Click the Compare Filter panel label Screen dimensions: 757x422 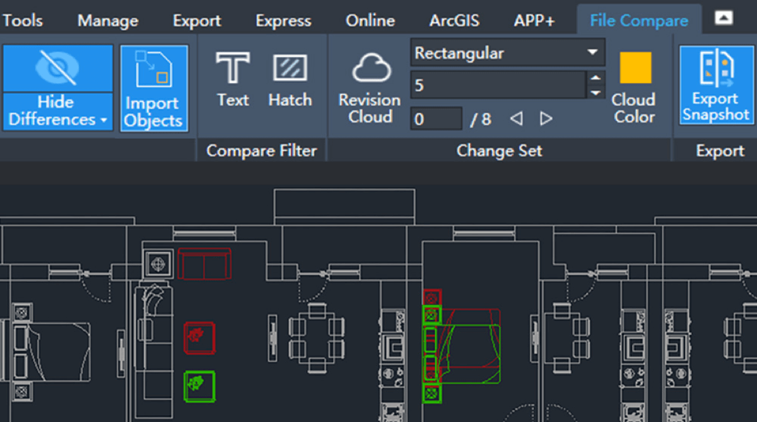coord(262,151)
